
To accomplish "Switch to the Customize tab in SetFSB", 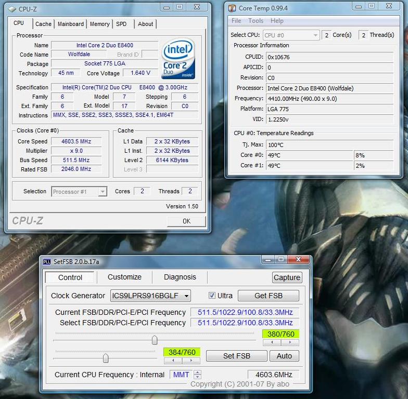I will click(x=125, y=277).
